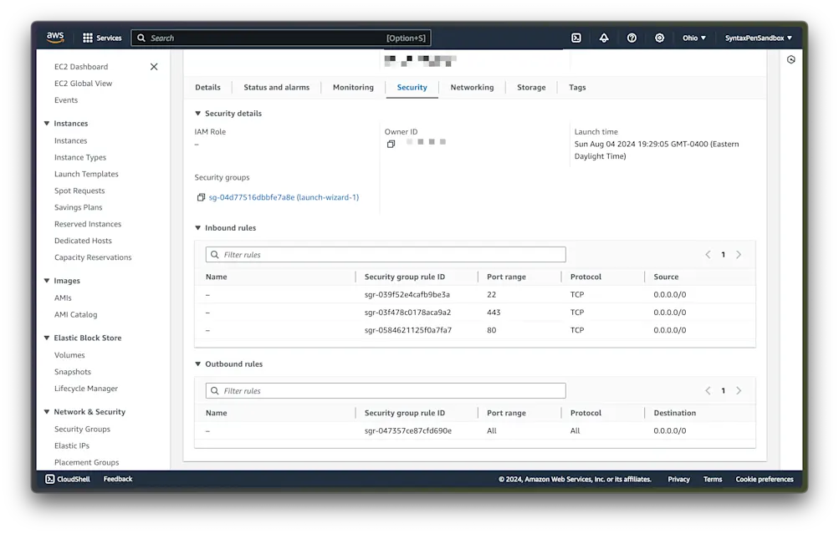Switch to the Storage tab

click(x=531, y=87)
